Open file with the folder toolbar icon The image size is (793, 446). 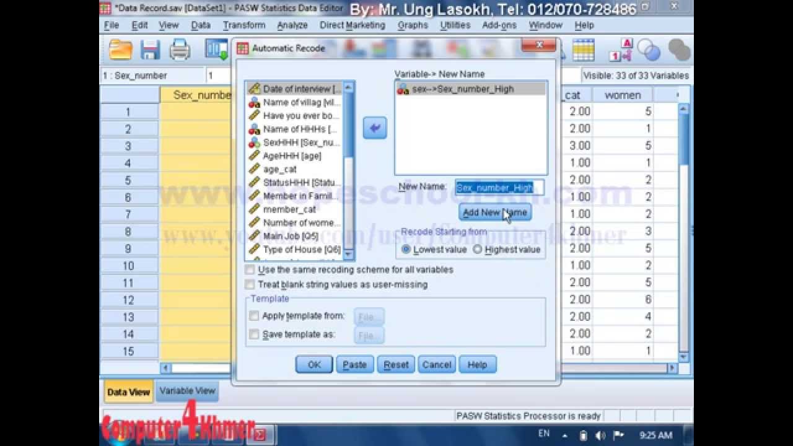[120, 50]
